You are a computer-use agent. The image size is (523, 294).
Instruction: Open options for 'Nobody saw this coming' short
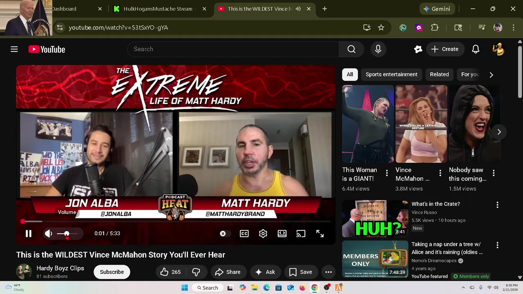click(x=494, y=173)
